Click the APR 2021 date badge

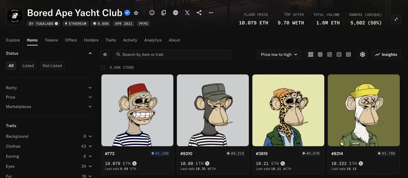[x=124, y=24]
